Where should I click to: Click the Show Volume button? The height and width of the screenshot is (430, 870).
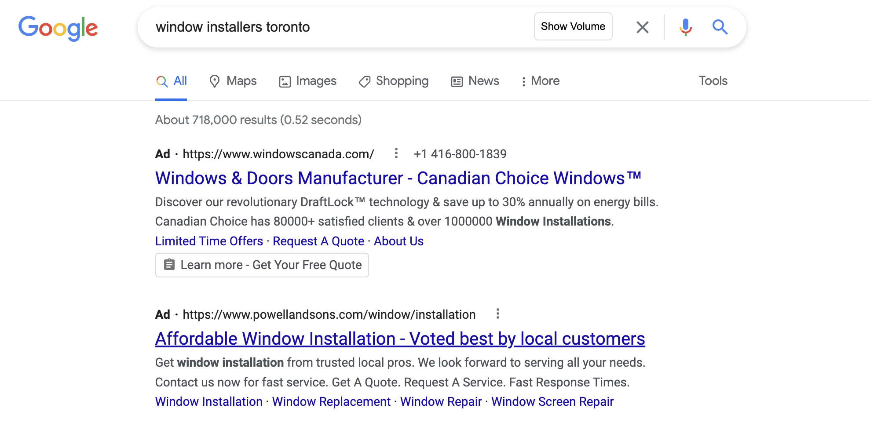(x=573, y=26)
